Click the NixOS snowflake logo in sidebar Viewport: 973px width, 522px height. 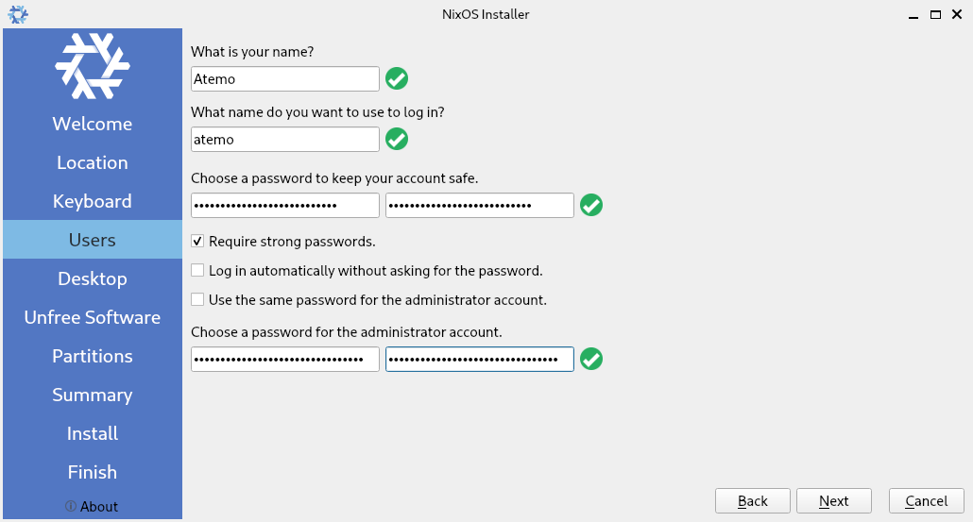point(93,66)
